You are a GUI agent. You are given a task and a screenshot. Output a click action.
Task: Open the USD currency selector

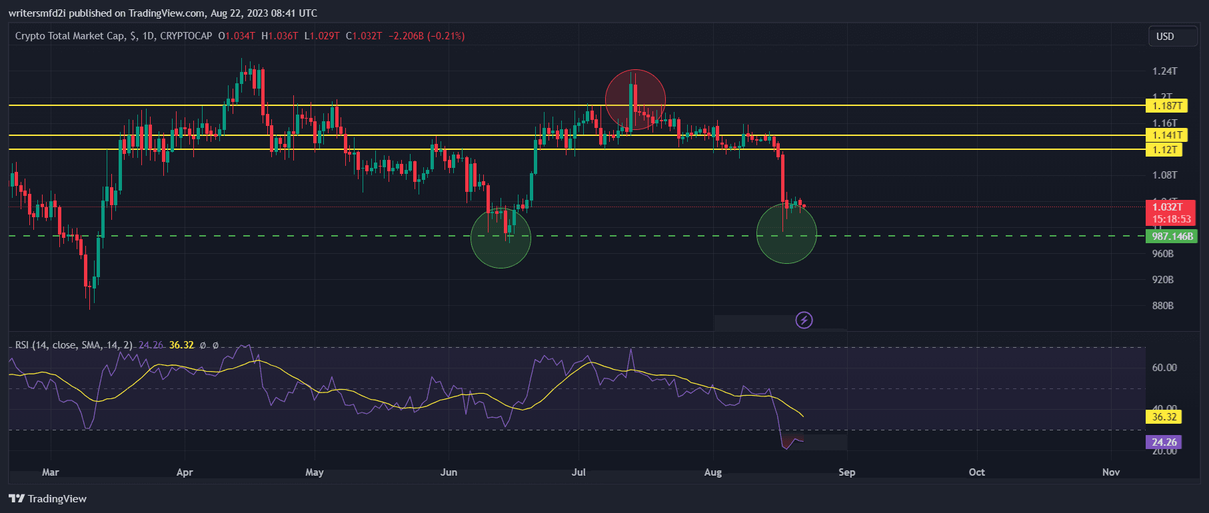1165,37
